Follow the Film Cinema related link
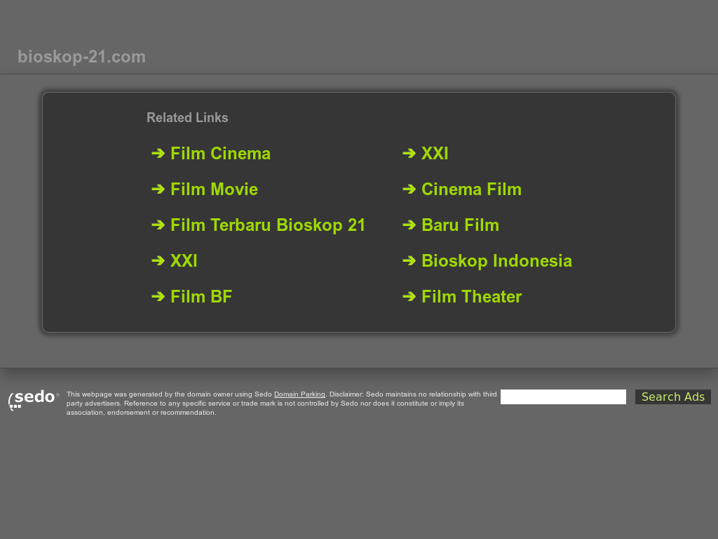This screenshot has width=718, height=539. click(220, 154)
